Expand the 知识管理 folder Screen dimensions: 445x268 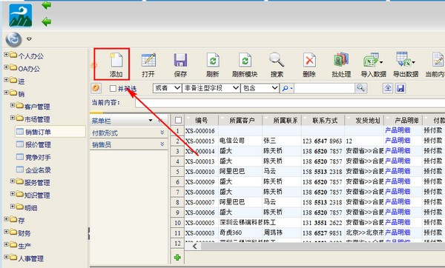click(13, 193)
